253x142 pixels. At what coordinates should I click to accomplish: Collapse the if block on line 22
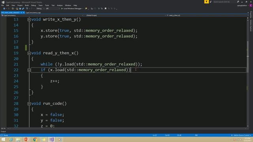(29, 70)
